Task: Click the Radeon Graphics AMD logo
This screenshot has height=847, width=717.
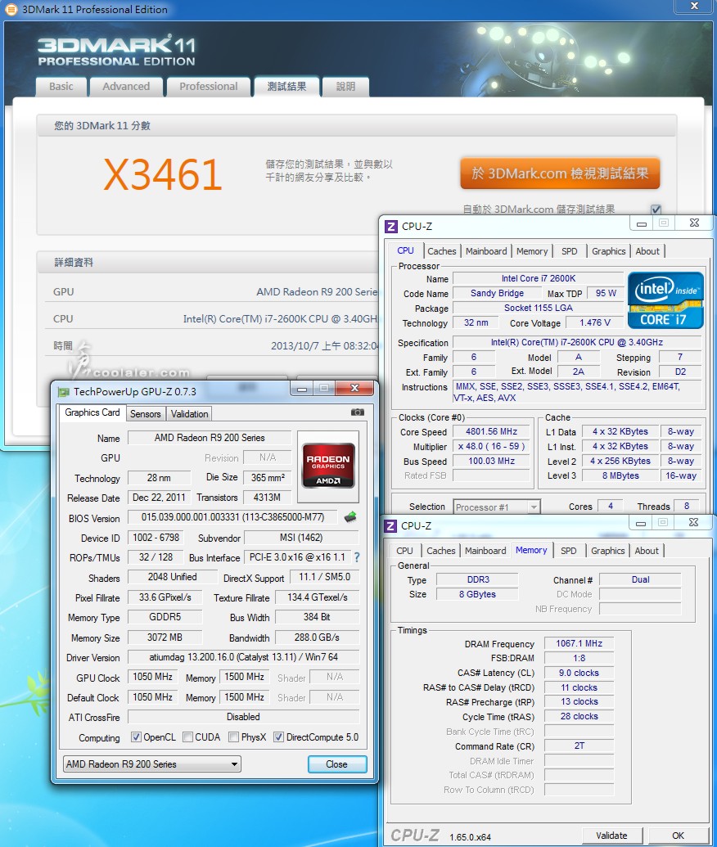Action: point(328,465)
